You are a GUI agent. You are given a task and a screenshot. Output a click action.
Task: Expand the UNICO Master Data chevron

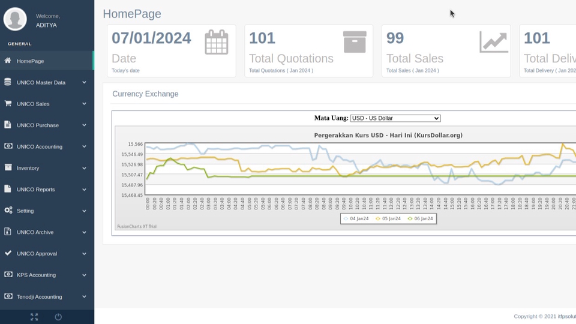84,82
